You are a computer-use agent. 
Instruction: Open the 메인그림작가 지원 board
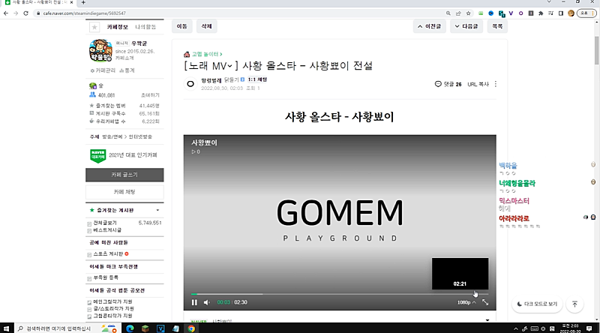(112, 301)
